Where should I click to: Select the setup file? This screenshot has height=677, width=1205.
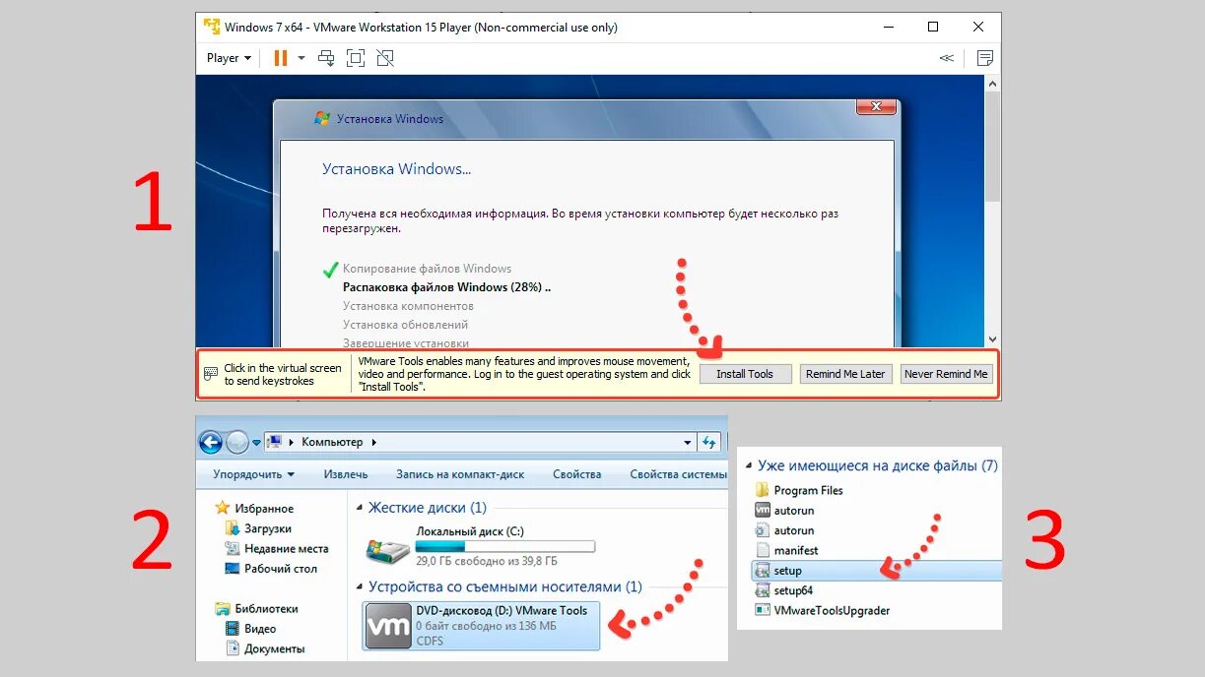pos(877,571)
